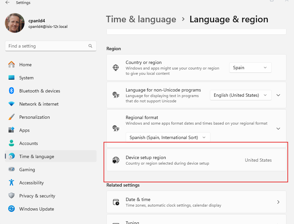
Task: Open Gaming settings
Action: tap(51, 170)
